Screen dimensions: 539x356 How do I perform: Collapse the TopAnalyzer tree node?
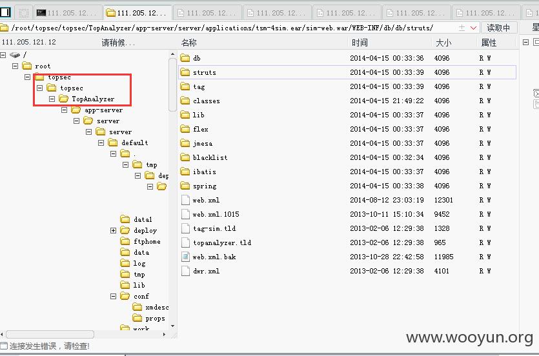(52, 99)
